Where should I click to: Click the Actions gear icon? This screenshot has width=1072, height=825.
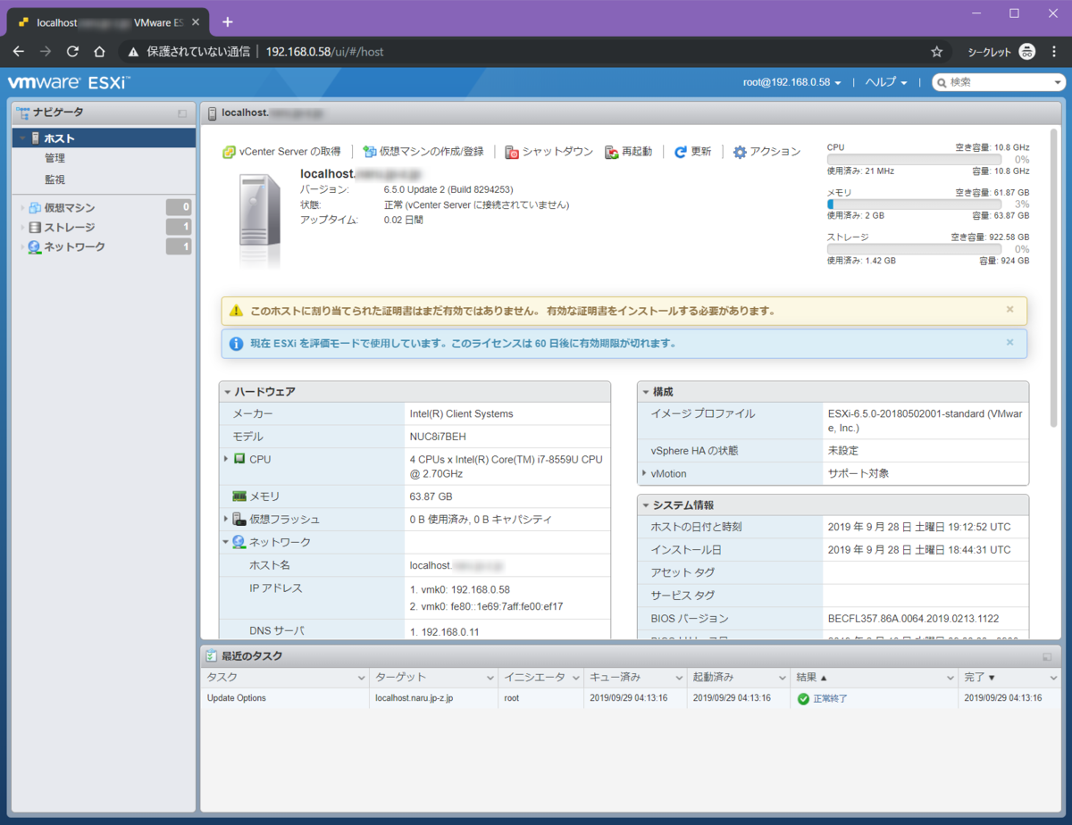[x=740, y=152]
